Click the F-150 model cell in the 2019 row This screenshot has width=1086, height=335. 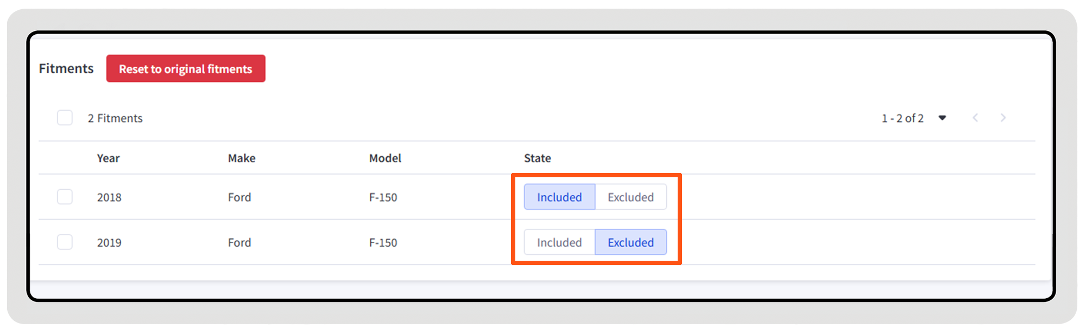(x=383, y=243)
